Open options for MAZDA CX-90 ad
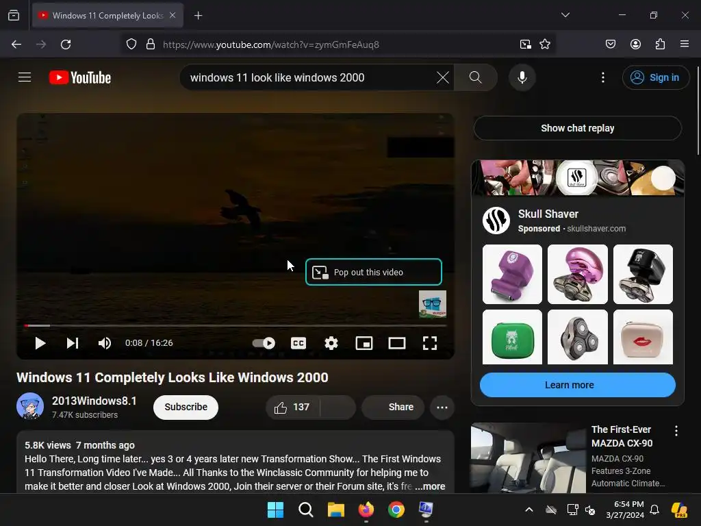This screenshot has height=526, width=701. pos(676,431)
